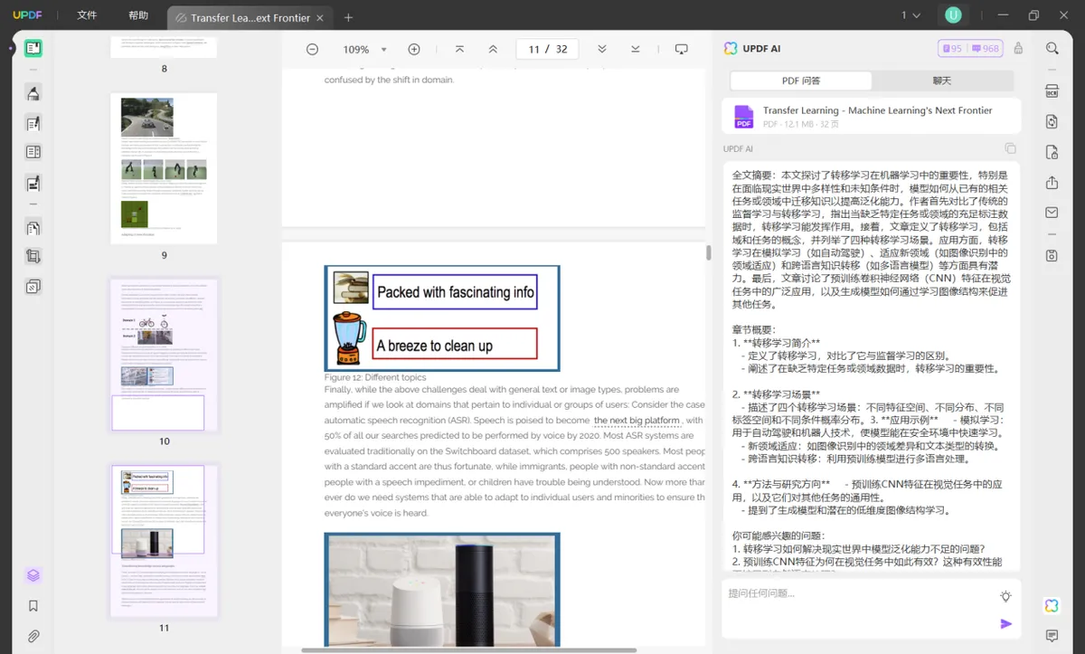Open the 文件 menu

coord(87,15)
